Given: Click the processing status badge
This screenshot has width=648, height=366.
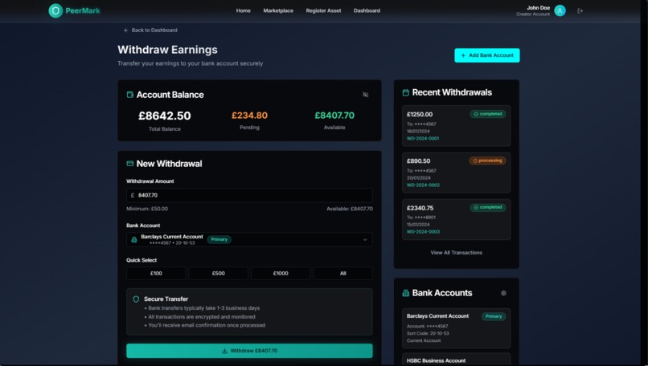Looking at the screenshot, I should 487,161.
